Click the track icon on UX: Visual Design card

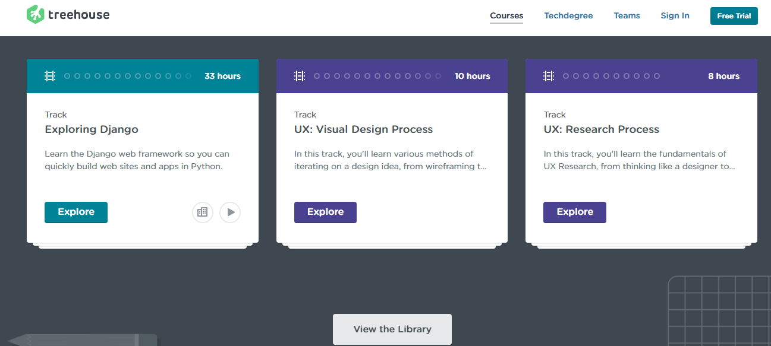tap(300, 76)
